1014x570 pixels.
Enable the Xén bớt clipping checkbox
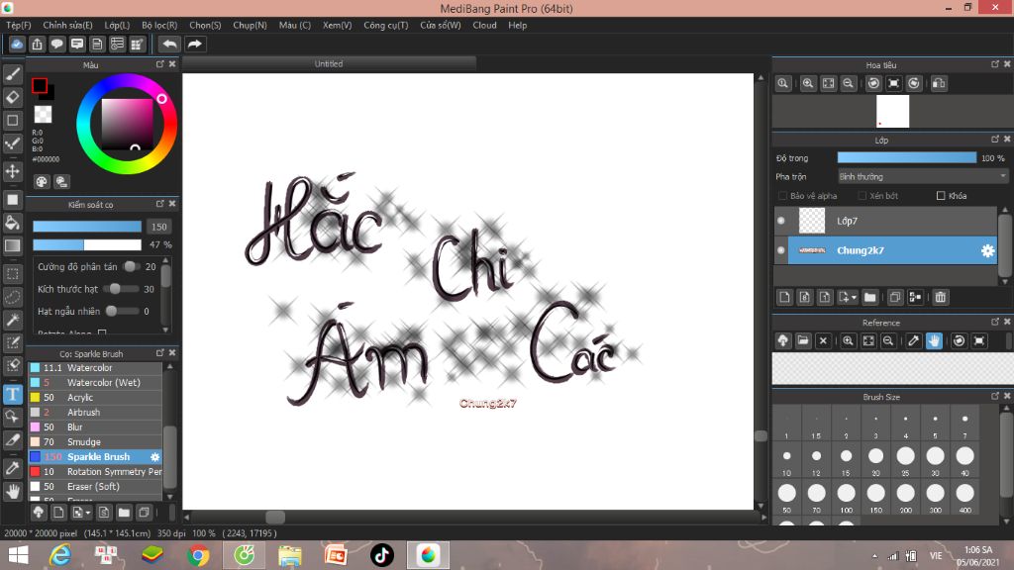point(862,196)
